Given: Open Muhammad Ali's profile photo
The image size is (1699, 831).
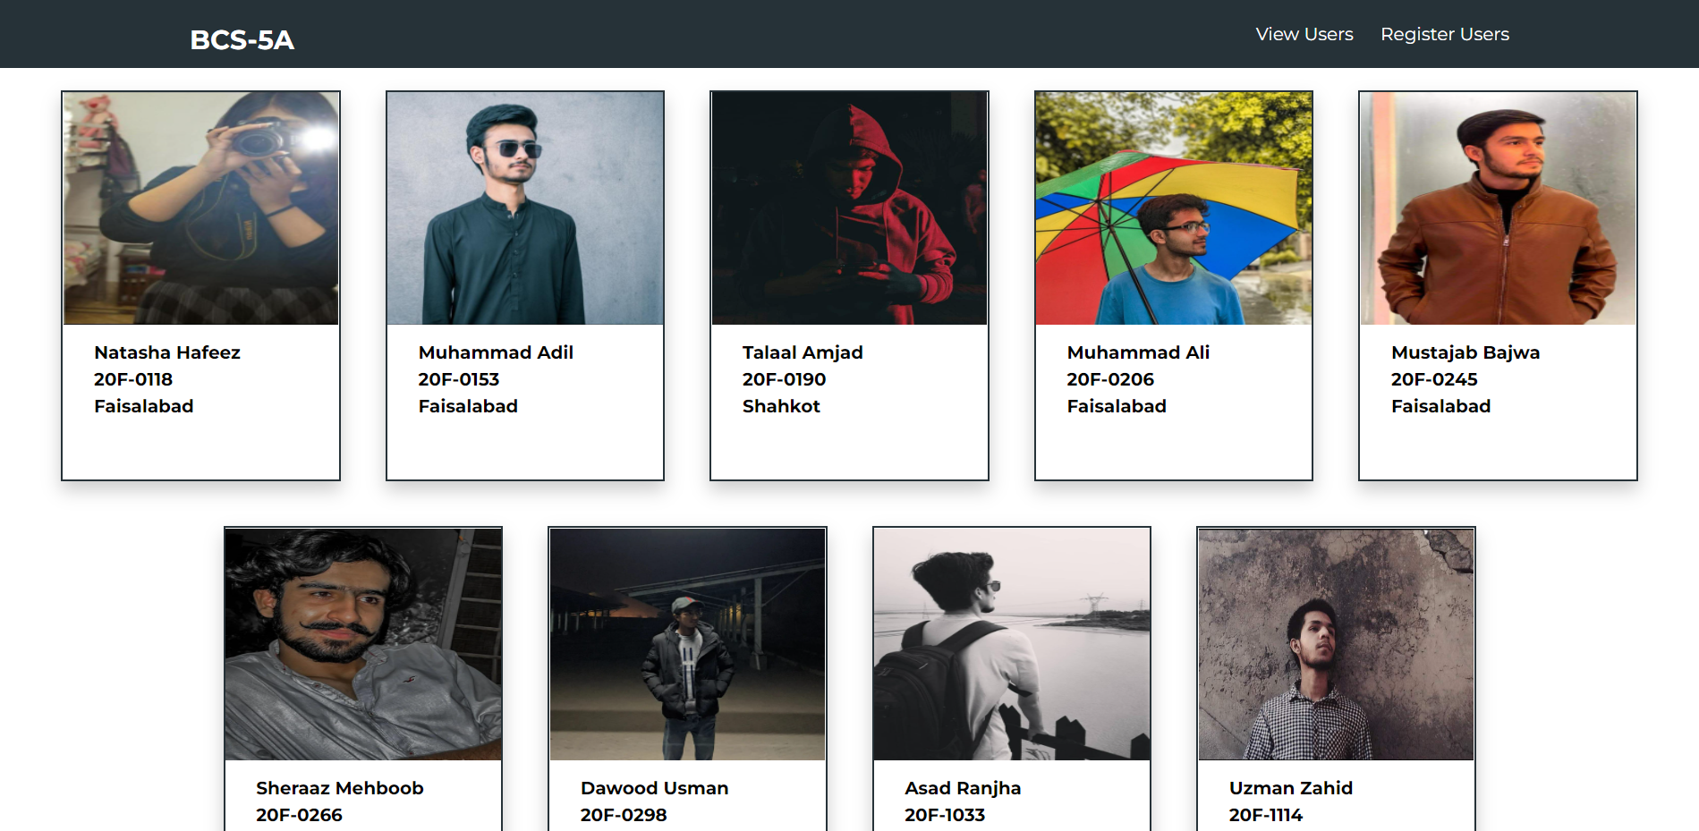Looking at the screenshot, I should pyautogui.click(x=1174, y=208).
